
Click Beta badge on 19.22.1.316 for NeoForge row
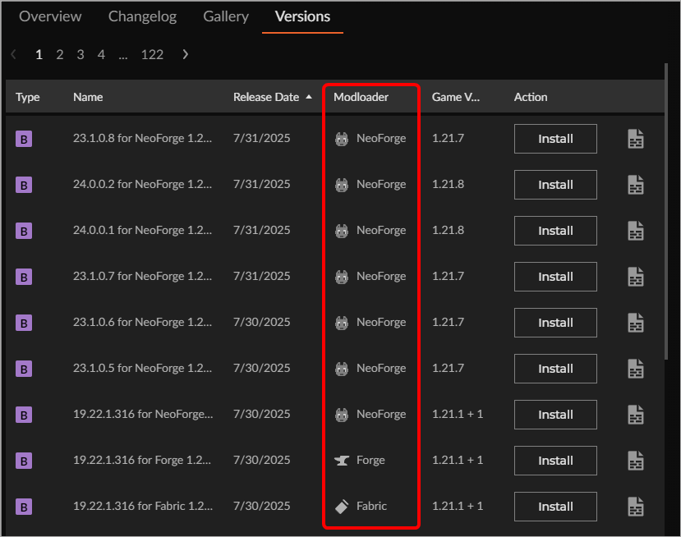24,415
